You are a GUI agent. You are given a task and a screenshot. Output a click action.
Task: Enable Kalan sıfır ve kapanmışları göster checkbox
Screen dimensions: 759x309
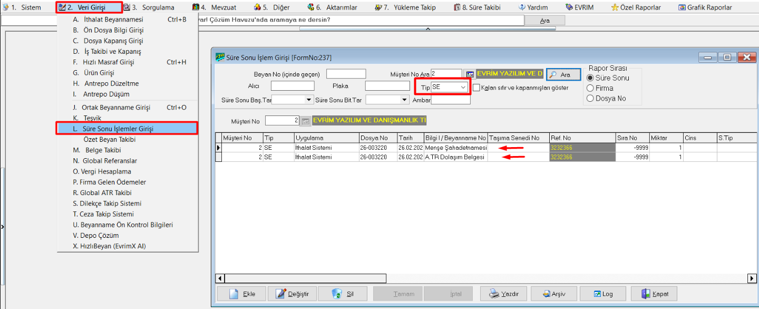[476, 88]
